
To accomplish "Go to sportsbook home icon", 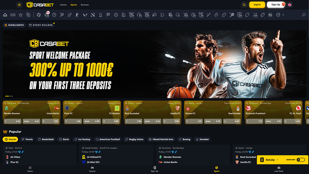I will tap(5, 15).
